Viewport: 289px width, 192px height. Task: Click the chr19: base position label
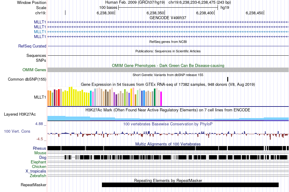coord(40,13)
